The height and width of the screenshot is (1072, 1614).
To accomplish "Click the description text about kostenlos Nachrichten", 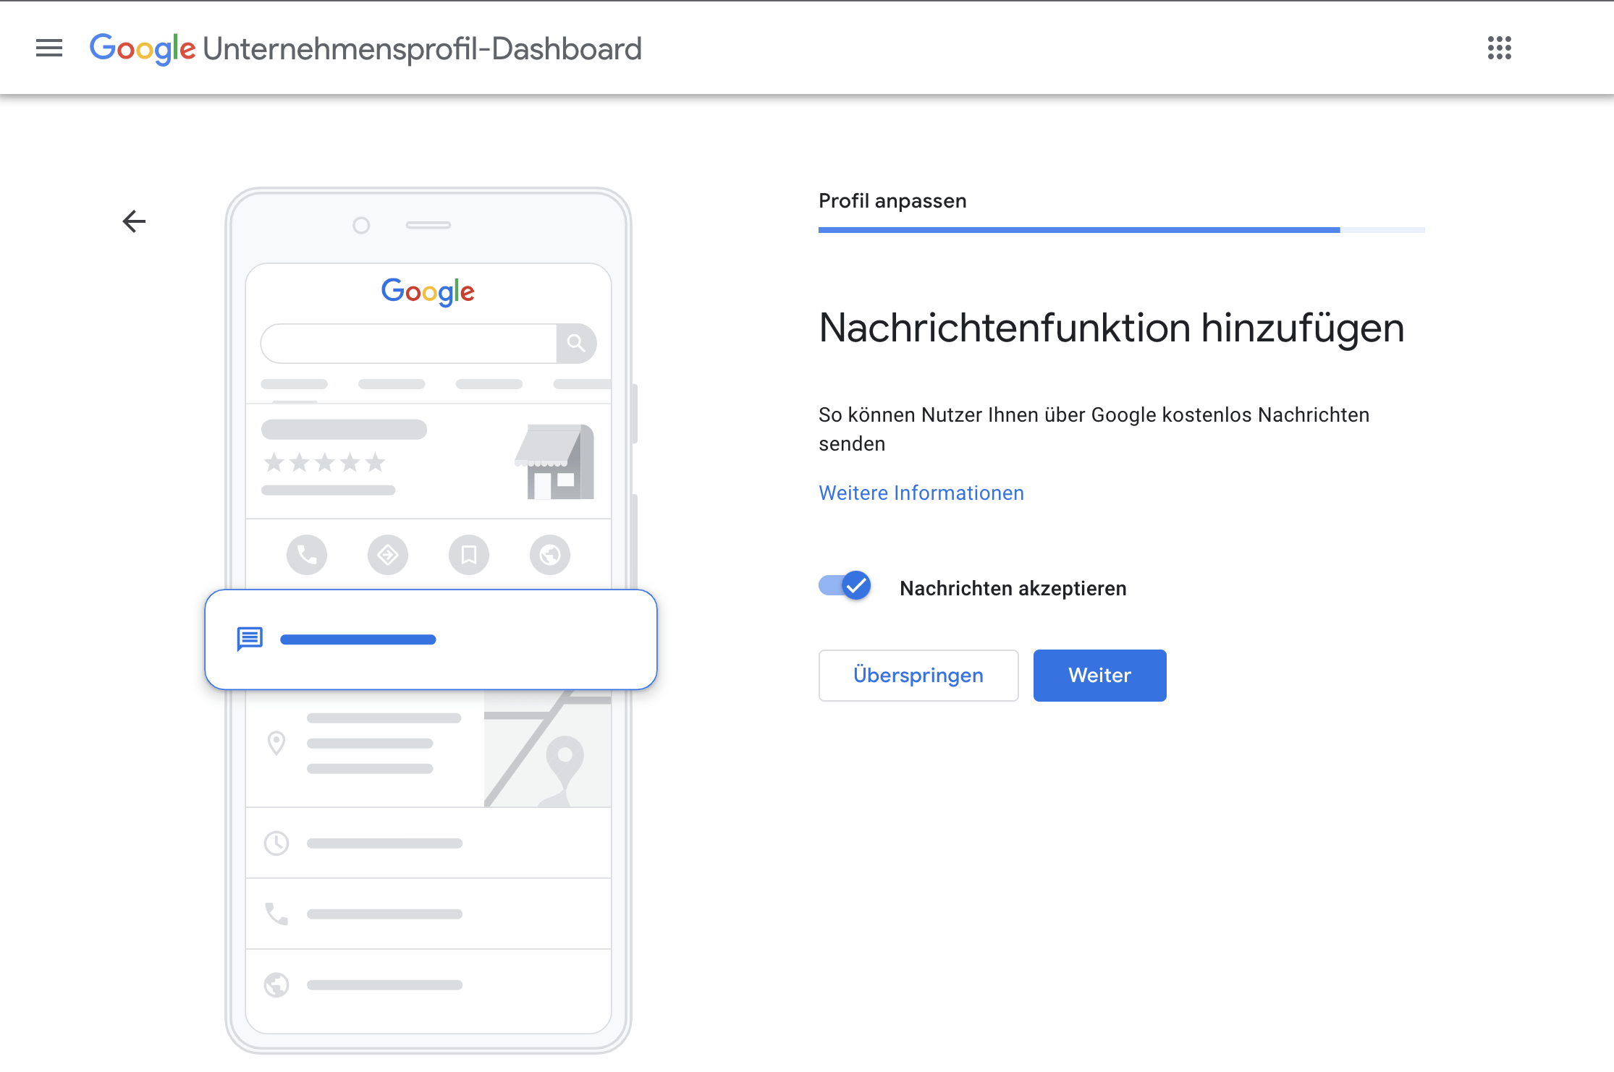I will coord(1094,429).
